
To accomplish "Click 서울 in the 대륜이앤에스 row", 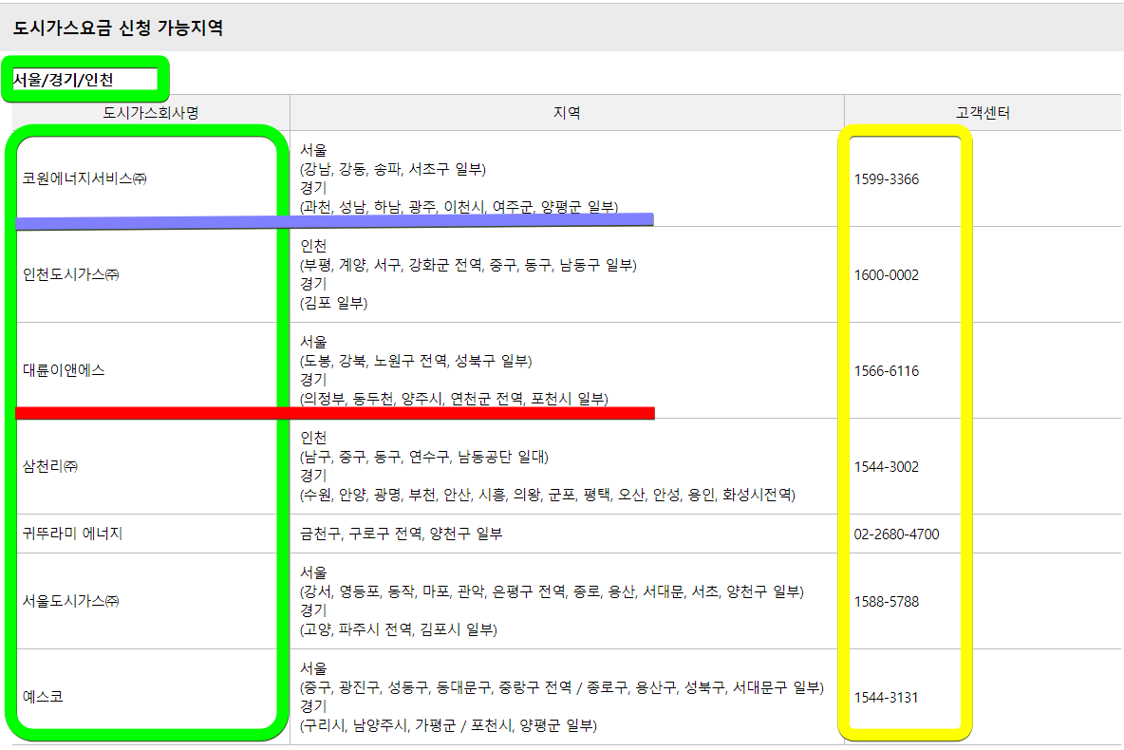I will (313, 342).
